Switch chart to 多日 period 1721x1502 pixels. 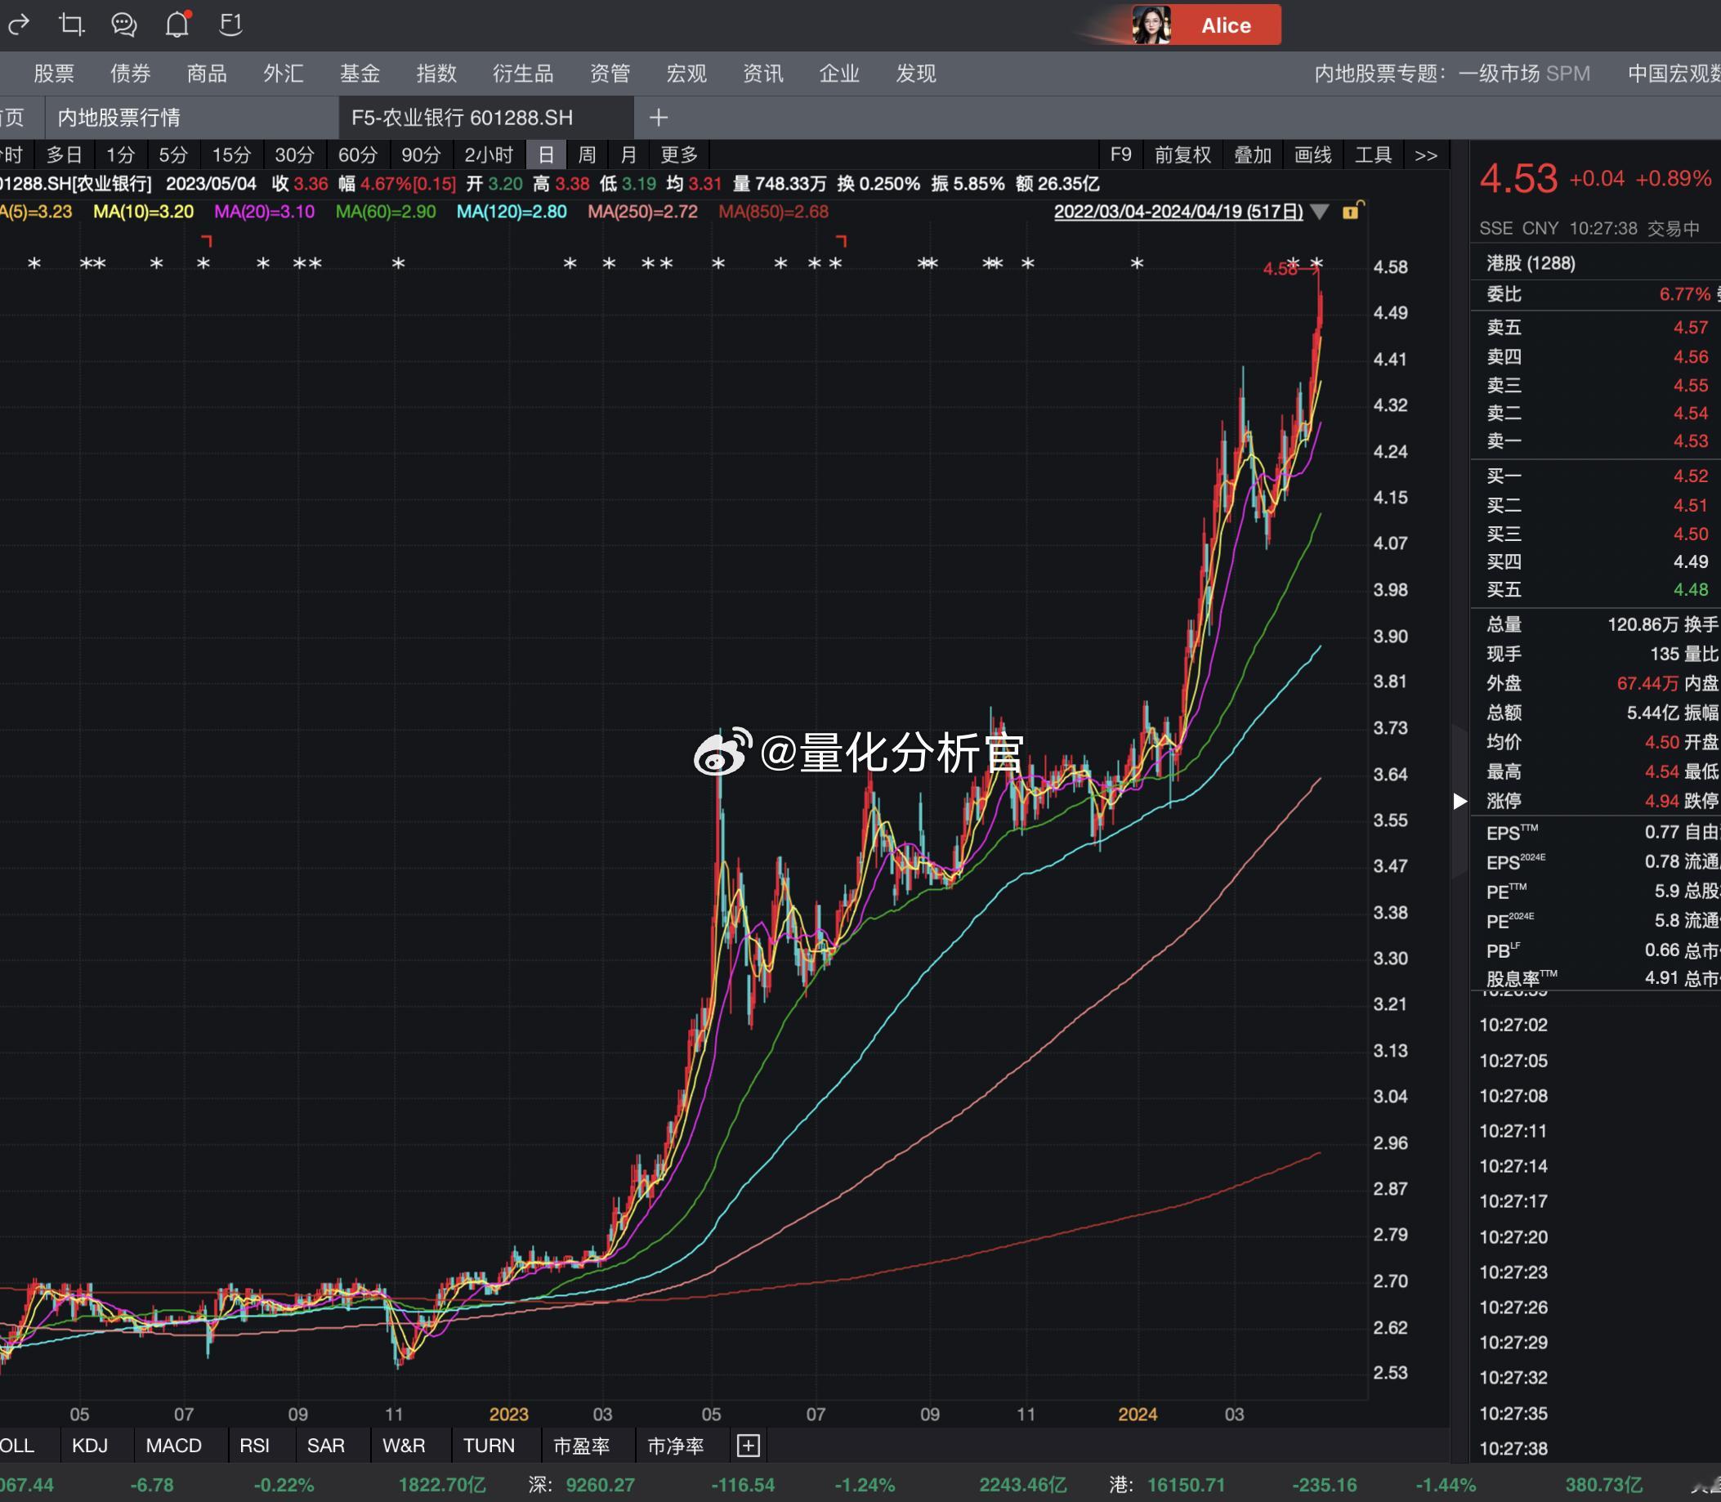65,155
